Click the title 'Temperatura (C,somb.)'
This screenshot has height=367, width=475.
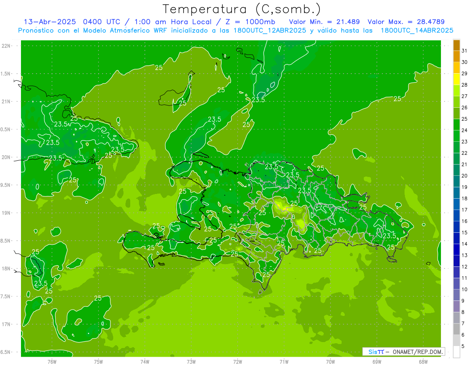pyautogui.click(x=241, y=9)
